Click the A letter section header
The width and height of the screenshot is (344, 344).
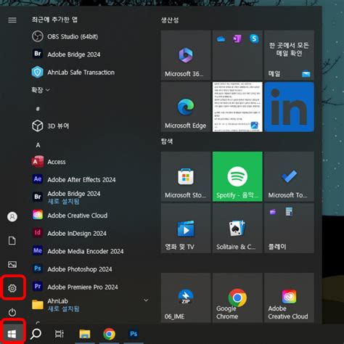(x=38, y=145)
